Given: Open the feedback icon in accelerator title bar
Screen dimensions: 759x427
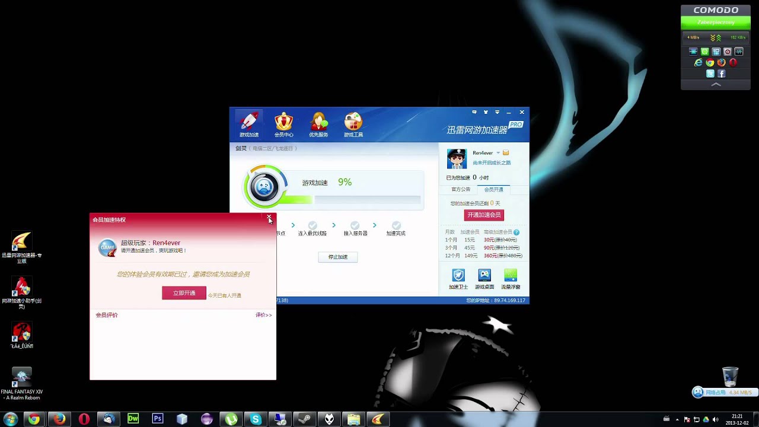Looking at the screenshot, I should [x=474, y=112].
